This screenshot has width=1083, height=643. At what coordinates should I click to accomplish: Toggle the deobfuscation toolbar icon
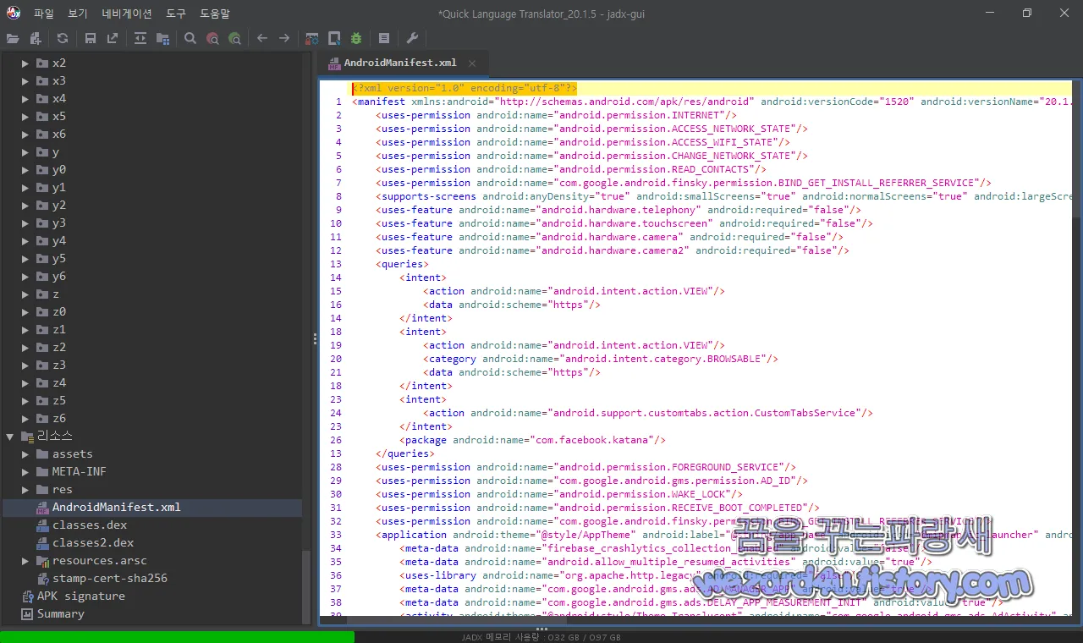[x=312, y=38]
